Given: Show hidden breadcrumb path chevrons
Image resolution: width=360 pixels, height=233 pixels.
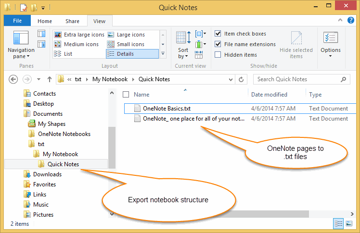Looking at the screenshot, I should (69, 79).
